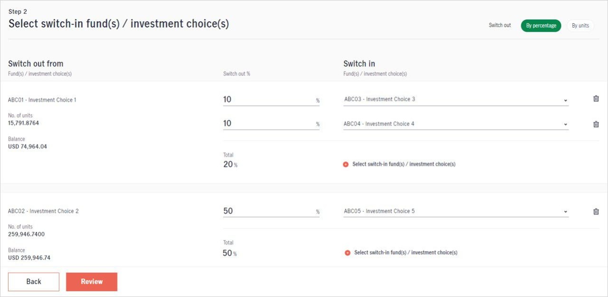Viewport: 608px width, 297px height.
Task: Open the ABC03 - Investment Choice 3 dropdown
Action: click(x=456, y=99)
